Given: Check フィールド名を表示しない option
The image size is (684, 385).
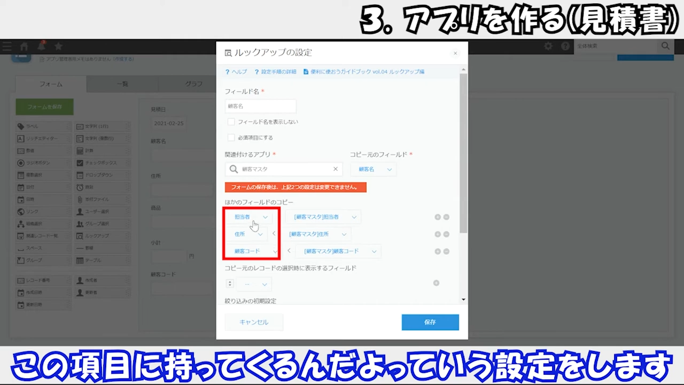Looking at the screenshot, I should coord(231,122).
